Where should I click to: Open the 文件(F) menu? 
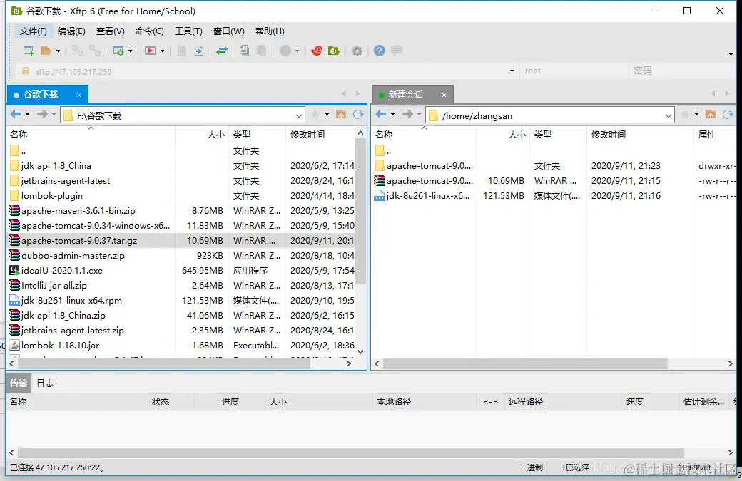[33, 31]
